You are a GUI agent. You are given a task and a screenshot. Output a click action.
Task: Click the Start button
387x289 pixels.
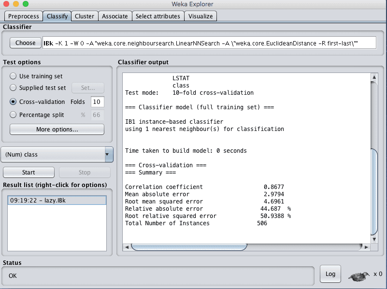pos(29,172)
